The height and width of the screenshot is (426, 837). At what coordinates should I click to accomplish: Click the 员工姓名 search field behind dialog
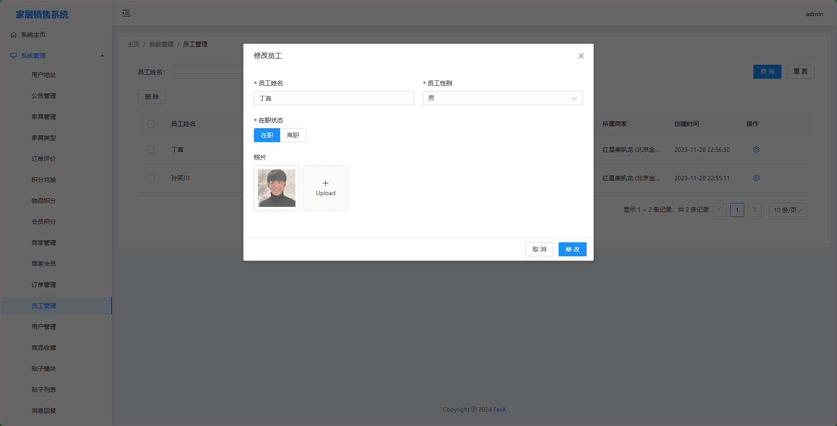point(208,72)
